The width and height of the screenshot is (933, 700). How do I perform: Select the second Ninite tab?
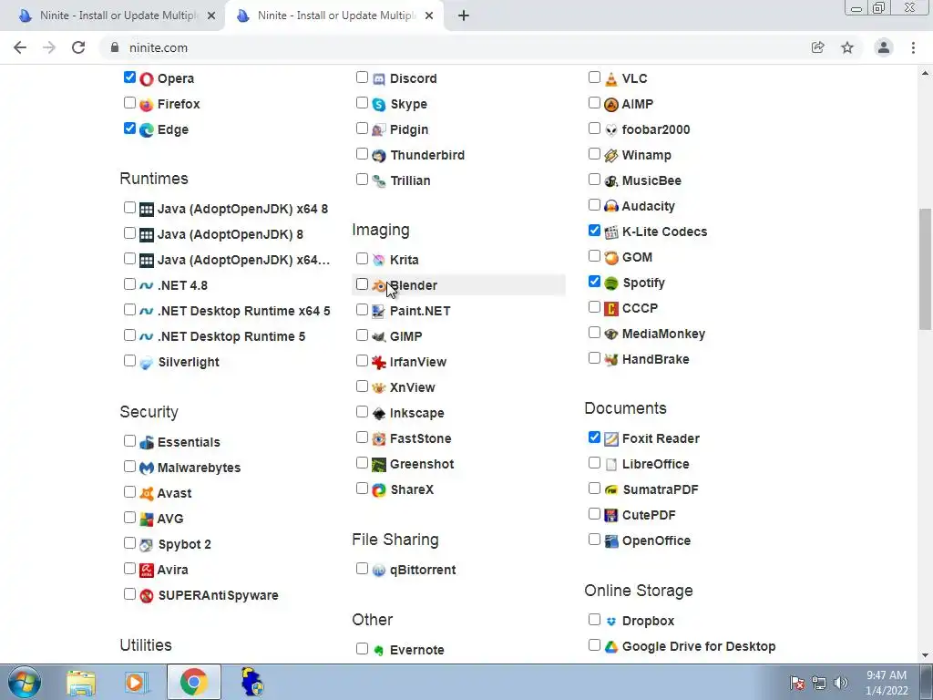pos(333,15)
